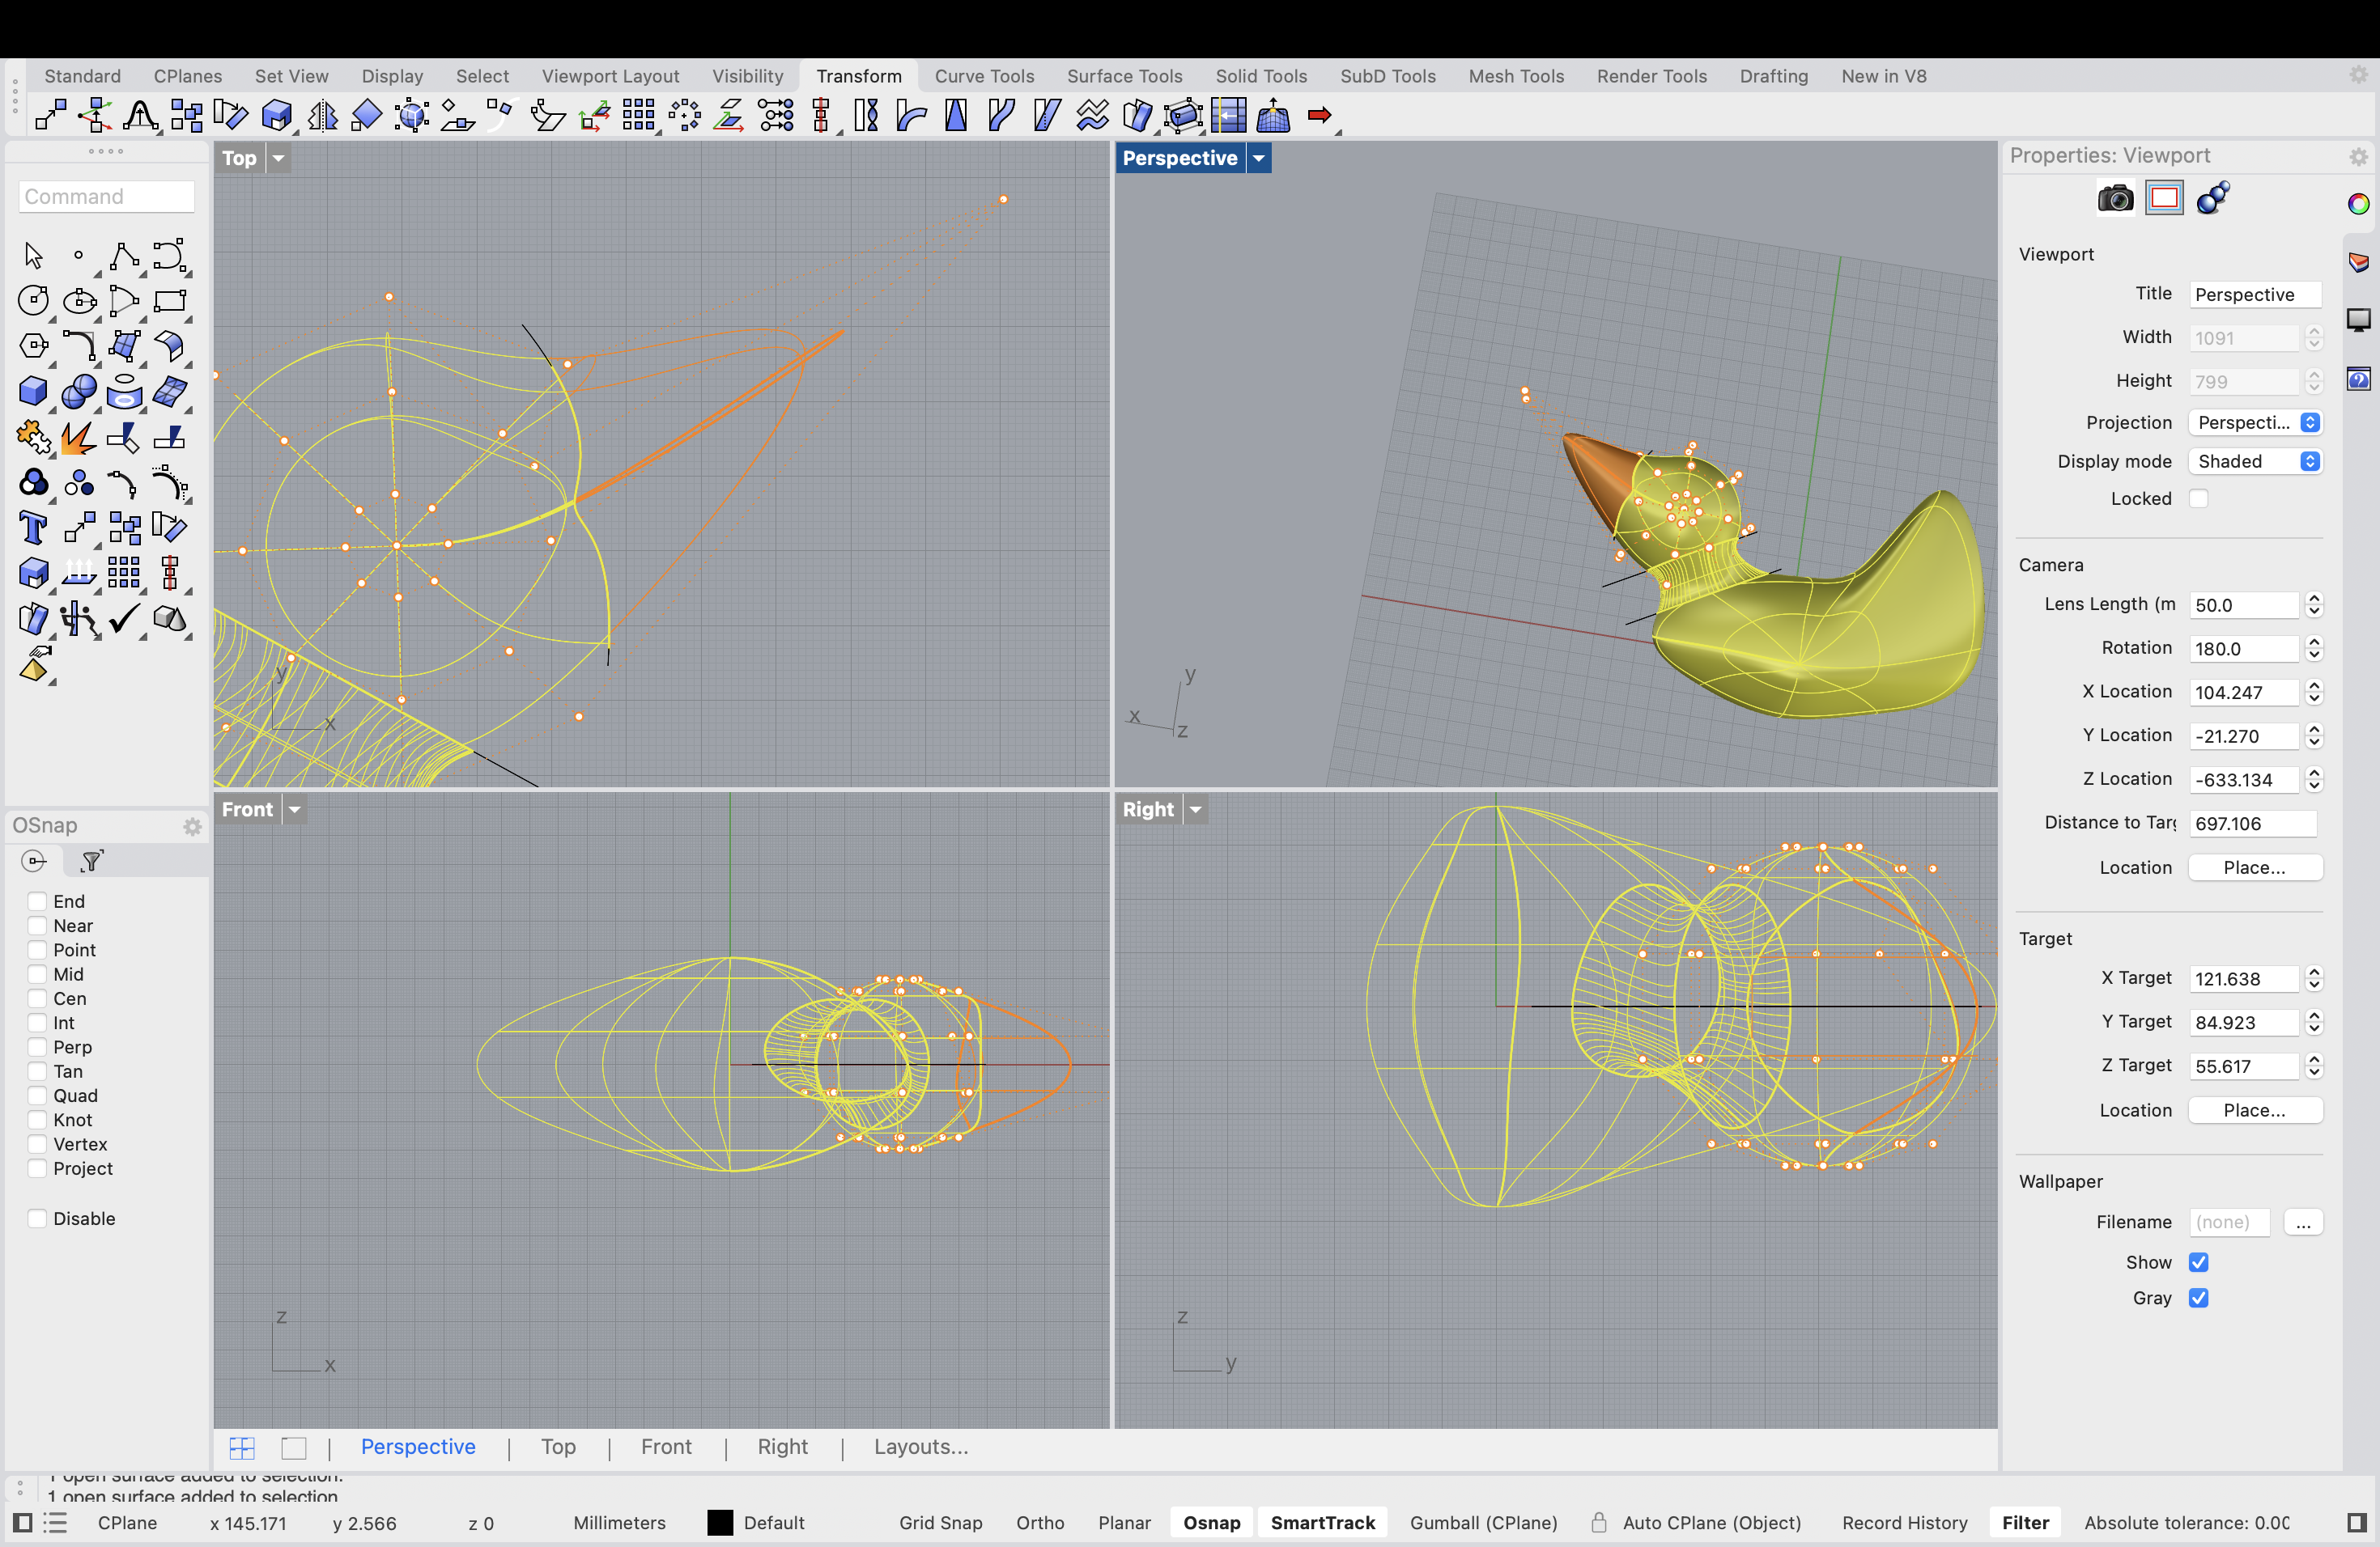The height and width of the screenshot is (1547, 2380).
Task: Select the Circle tool
Action: click(33, 301)
